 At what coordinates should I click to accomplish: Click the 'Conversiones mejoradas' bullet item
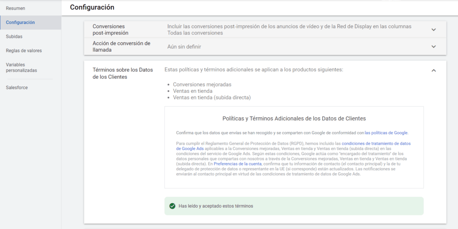[x=202, y=84]
